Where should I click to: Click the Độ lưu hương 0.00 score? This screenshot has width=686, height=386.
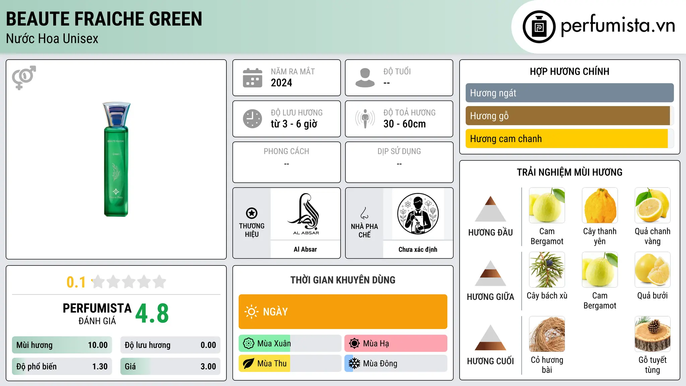170,345
